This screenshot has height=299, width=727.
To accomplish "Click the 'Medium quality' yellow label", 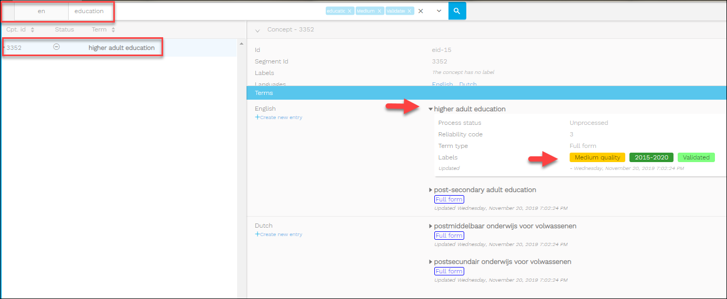I will 597,157.
